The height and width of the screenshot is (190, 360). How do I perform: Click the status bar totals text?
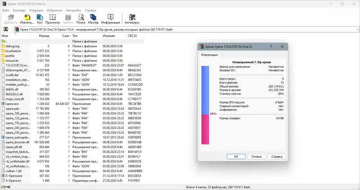pyautogui.click(x=218, y=187)
